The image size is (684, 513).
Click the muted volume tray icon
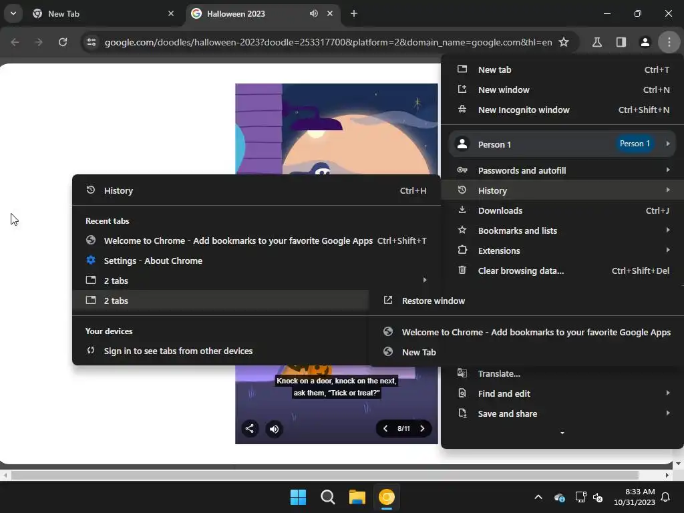[x=598, y=497]
